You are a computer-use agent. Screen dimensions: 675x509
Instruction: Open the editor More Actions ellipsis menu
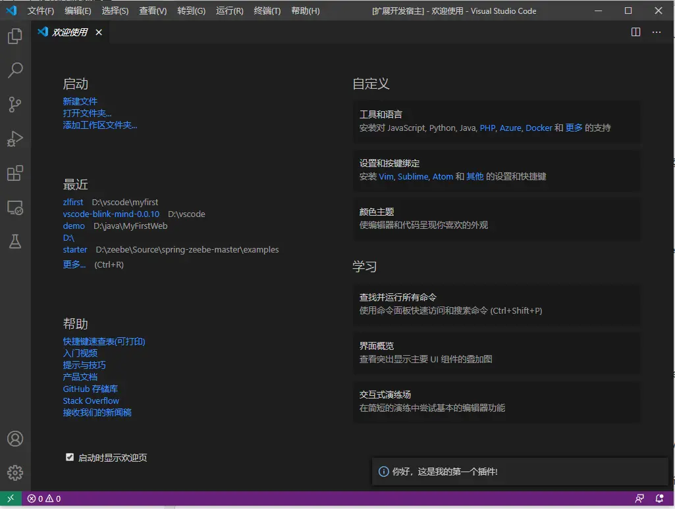[656, 32]
